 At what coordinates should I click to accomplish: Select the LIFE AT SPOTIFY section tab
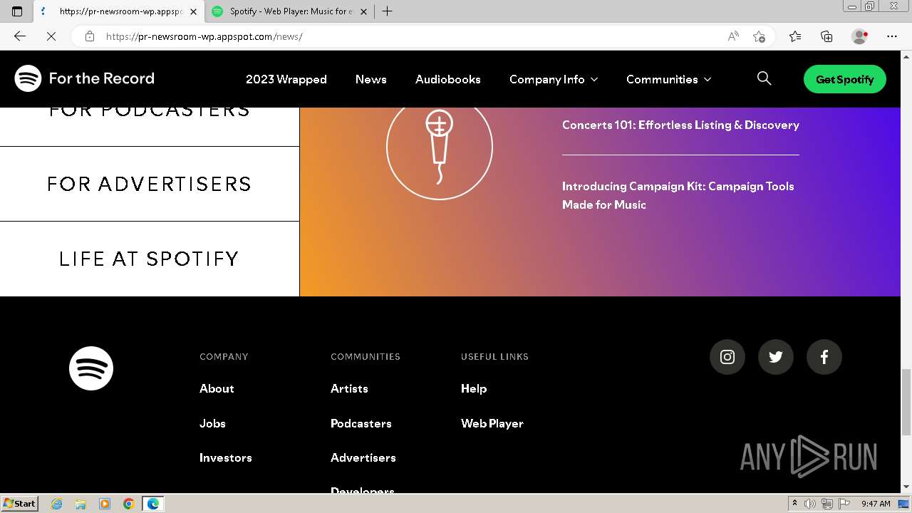point(150,259)
